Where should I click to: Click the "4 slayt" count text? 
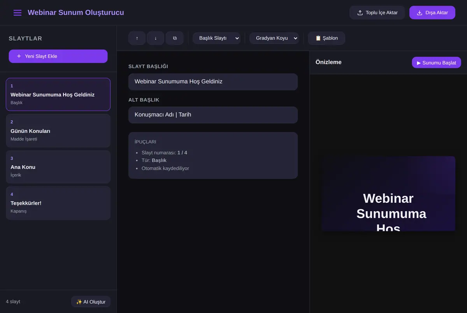point(13,302)
